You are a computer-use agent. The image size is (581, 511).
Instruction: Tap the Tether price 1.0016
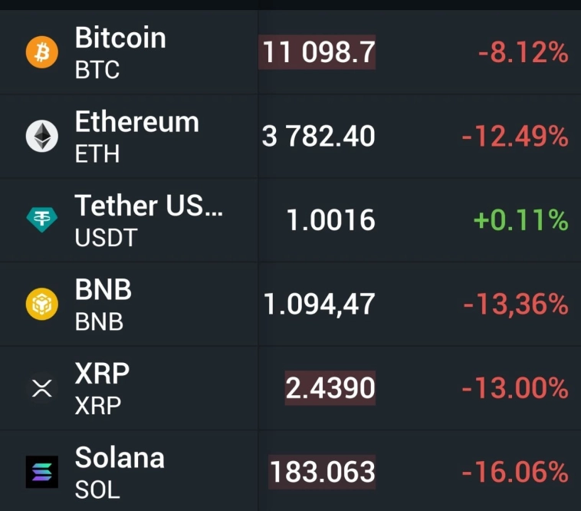coord(330,221)
